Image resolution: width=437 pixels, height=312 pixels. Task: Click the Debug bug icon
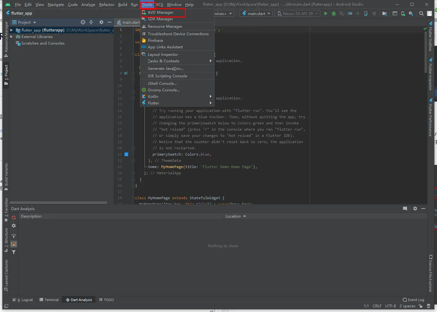pos(334,13)
